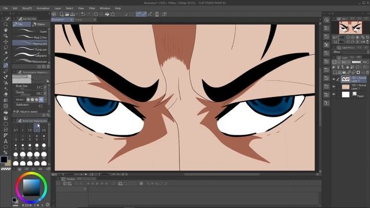Select the Operation object tool
The width and height of the screenshot is (370, 208).
coord(6,36)
